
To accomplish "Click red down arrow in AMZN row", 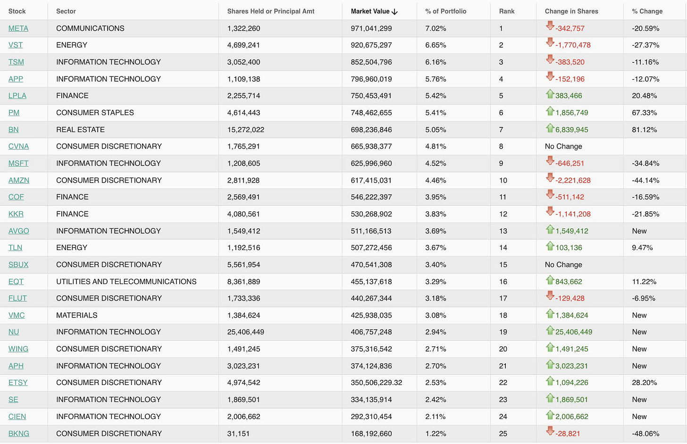I will [550, 178].
